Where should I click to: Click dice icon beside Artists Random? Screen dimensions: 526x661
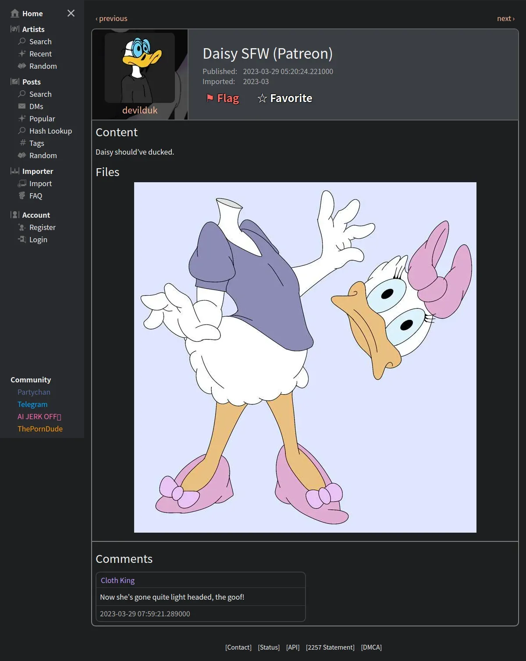(x=22, y=66)
